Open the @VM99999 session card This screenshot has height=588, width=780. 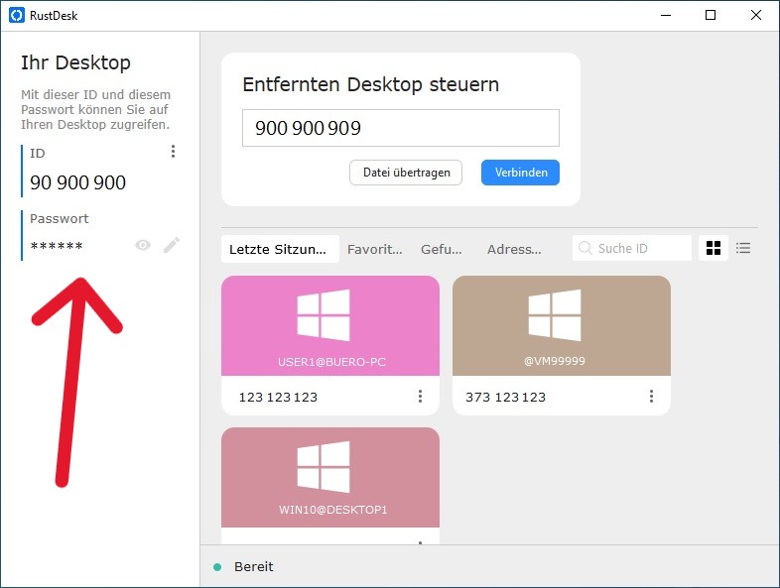click(x=562, y=345)
